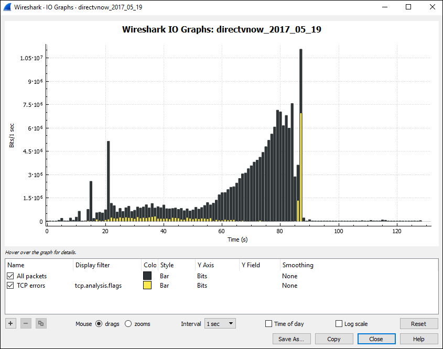Click the add graph plus button

point(10,323)
